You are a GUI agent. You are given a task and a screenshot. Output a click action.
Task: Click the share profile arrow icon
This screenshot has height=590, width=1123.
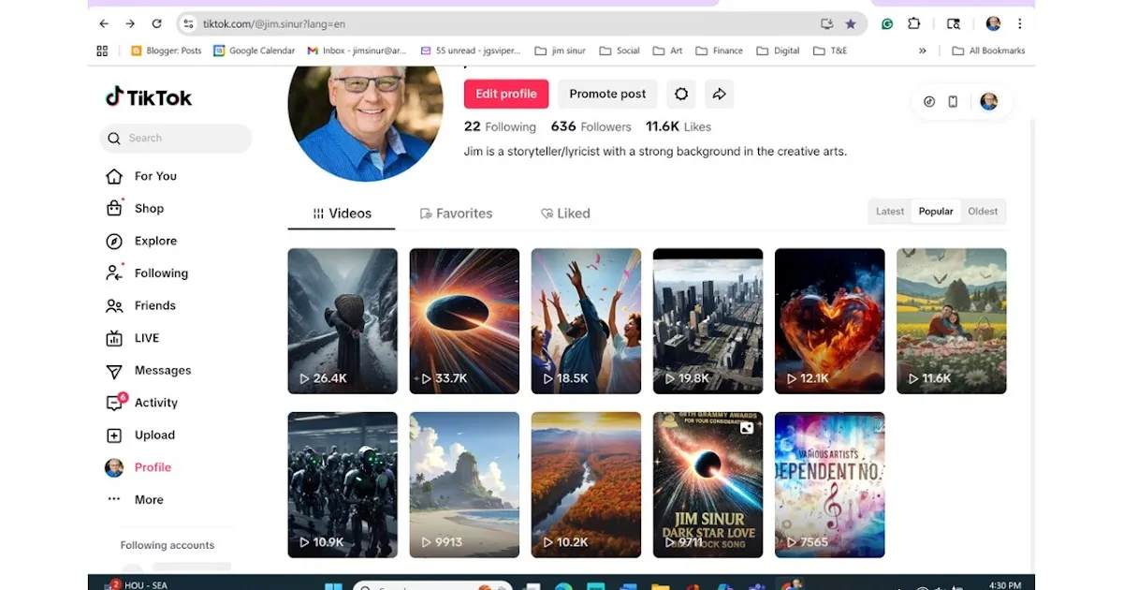[x=719, y=94]
